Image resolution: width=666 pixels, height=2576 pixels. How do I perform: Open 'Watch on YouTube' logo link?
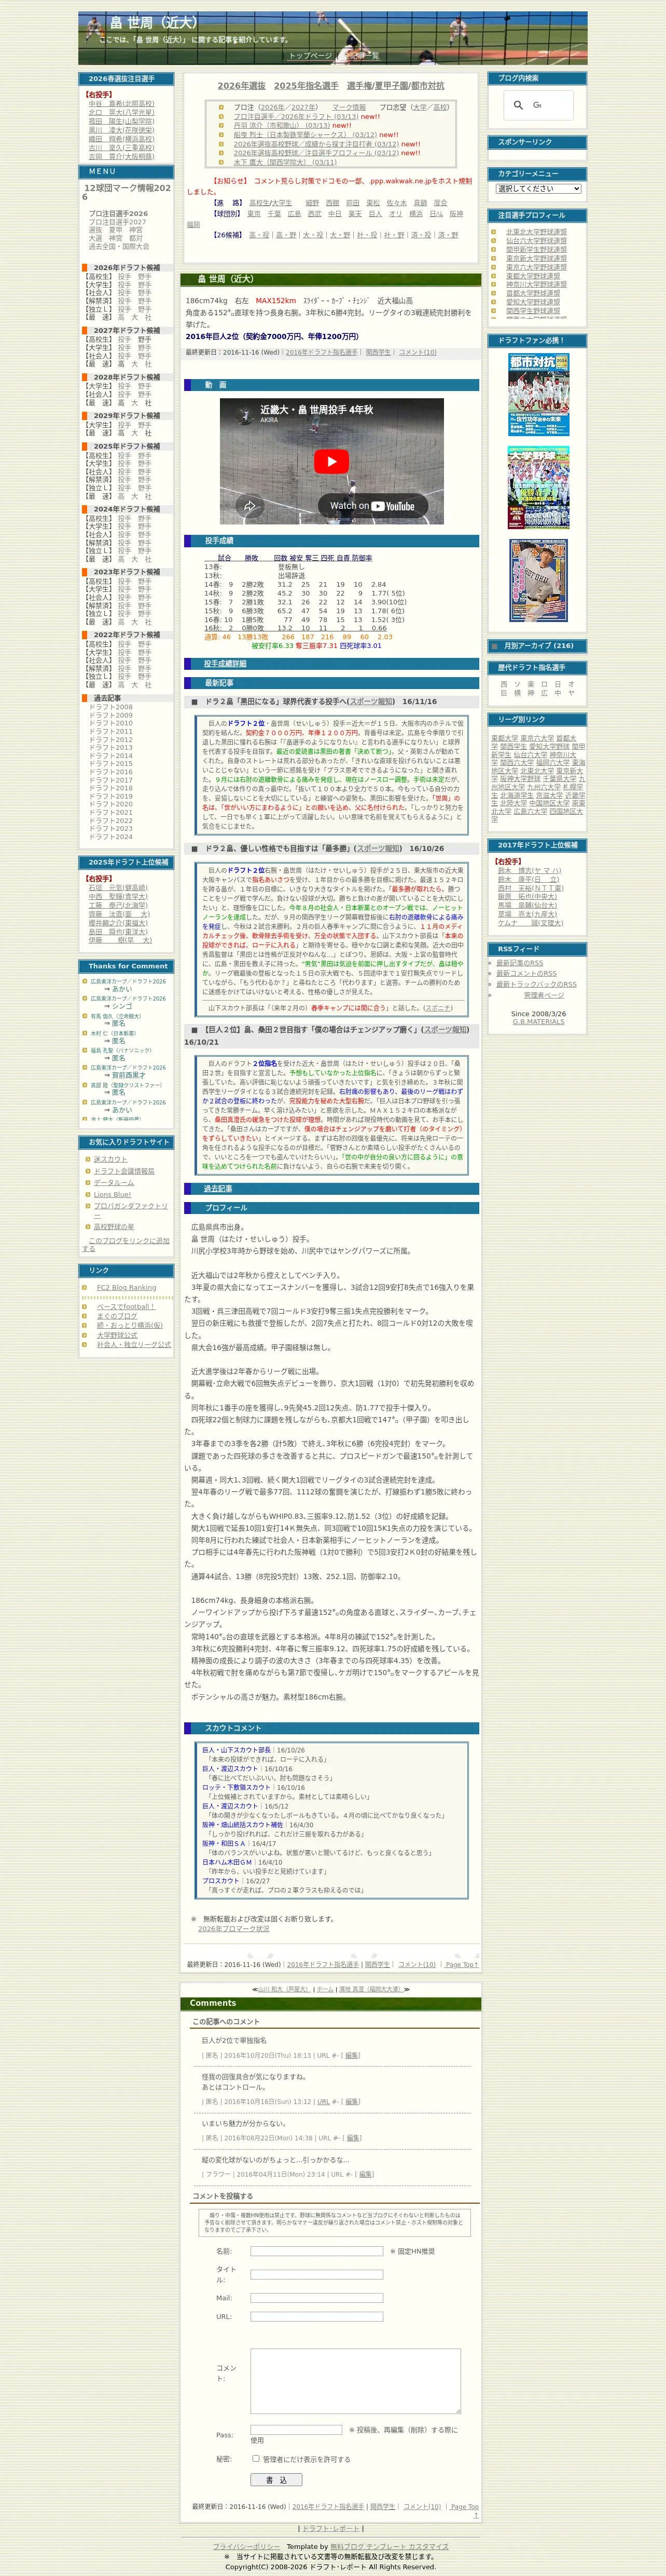pos(372,506)
